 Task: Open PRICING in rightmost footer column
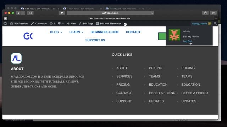coord(188,68)
